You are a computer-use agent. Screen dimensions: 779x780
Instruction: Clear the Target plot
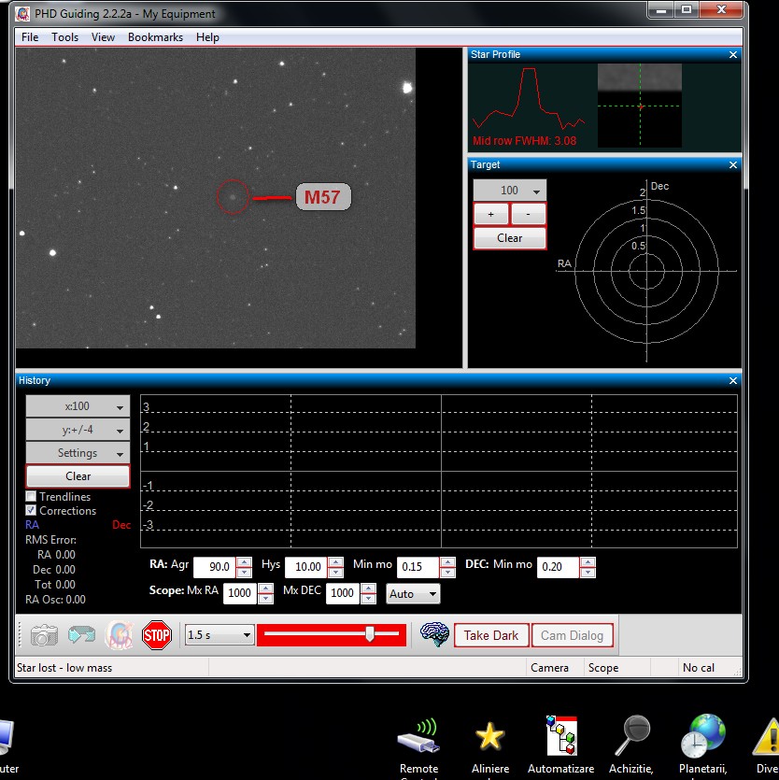pyautogui.click(x=509, y=238)
